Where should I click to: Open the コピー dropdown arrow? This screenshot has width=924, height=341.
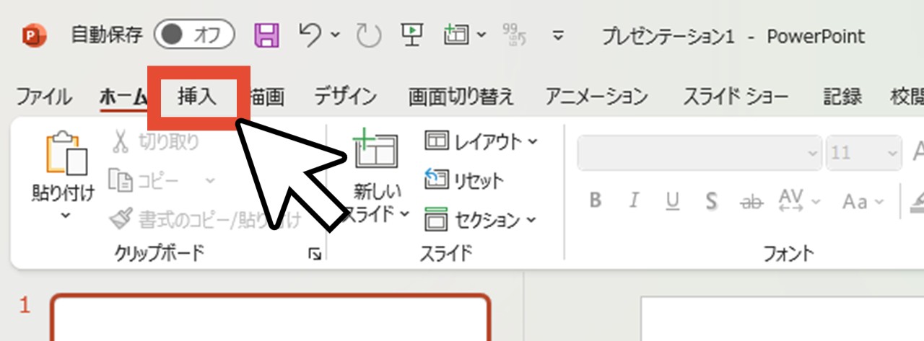click(210, 180)
